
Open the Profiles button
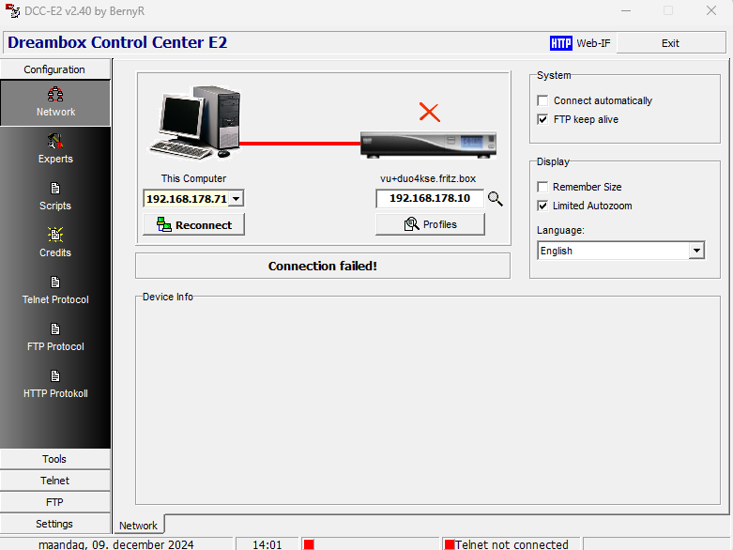point(430,224)
